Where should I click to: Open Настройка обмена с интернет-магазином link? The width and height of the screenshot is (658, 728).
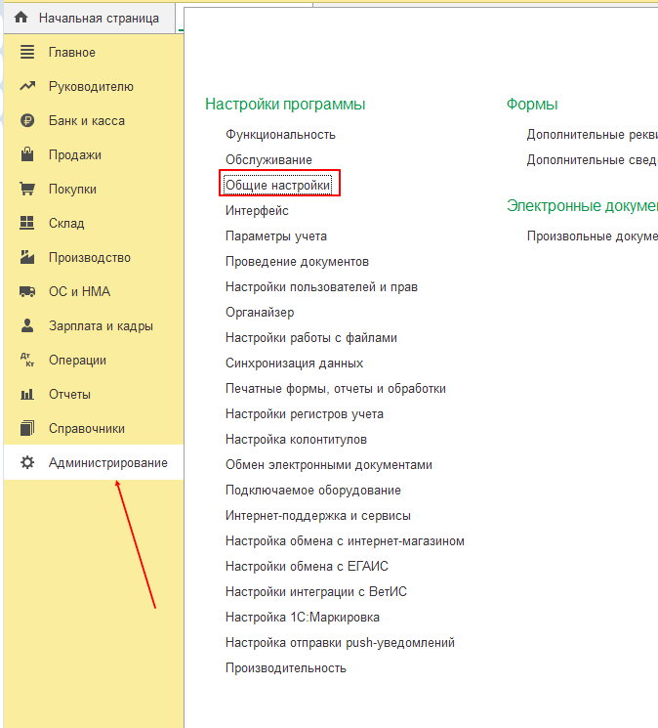[x=345, y=541]
